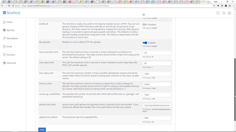Select Email in the sidebar

(9, 47)
